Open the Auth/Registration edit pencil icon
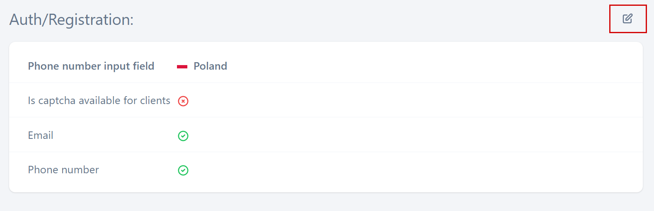 (x=627, y=19)
